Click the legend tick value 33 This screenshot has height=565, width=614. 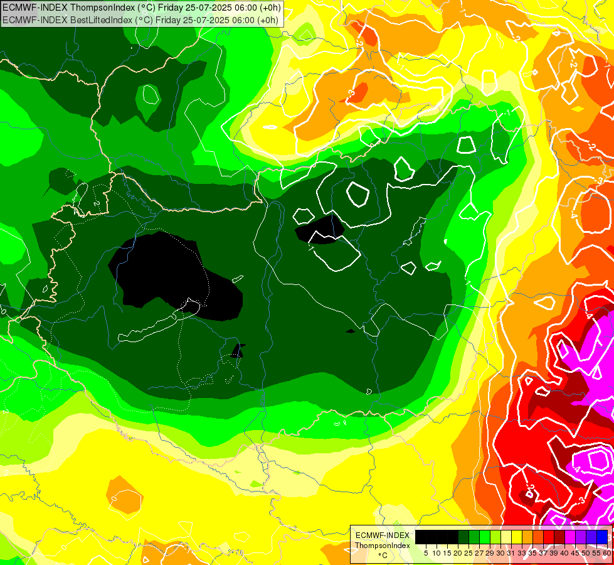coord(522,553)
